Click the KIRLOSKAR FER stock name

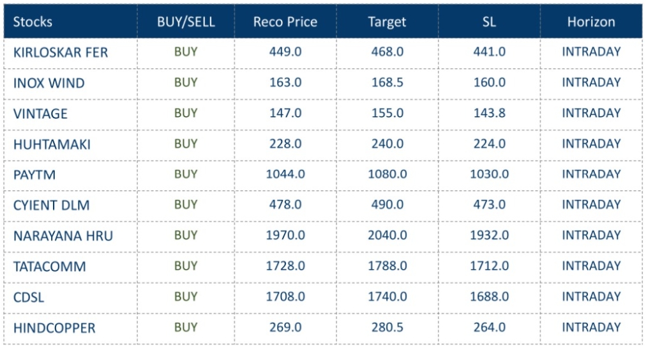pos(61,52)
